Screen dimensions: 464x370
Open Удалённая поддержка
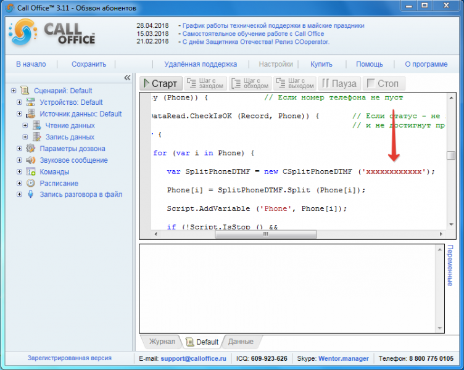tap(201, 64)
